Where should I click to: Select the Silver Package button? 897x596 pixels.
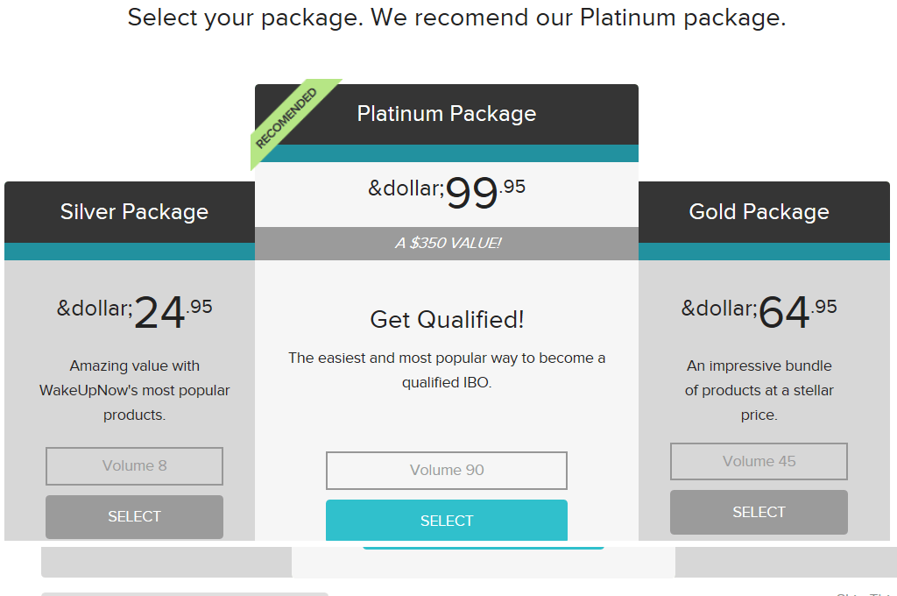134,516
